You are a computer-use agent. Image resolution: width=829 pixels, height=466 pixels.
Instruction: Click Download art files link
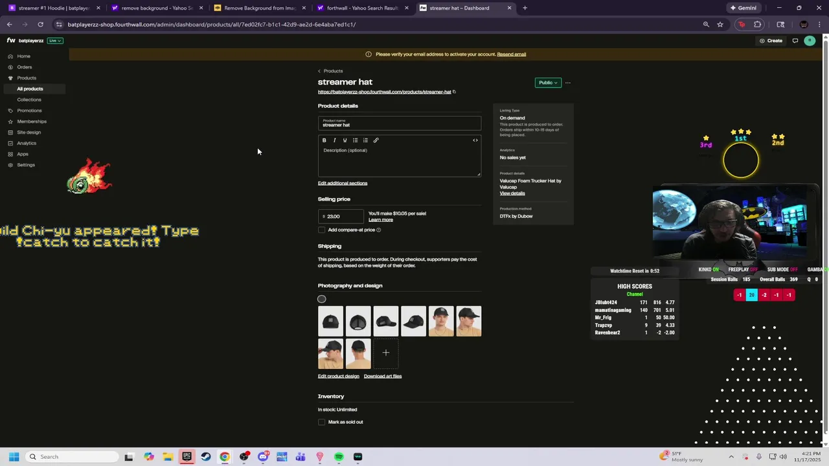click(x=383, y=376)
